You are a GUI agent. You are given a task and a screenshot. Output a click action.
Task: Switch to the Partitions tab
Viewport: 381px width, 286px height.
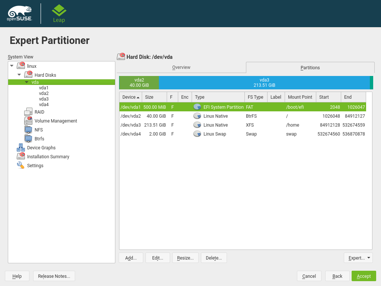click(310, 67)
